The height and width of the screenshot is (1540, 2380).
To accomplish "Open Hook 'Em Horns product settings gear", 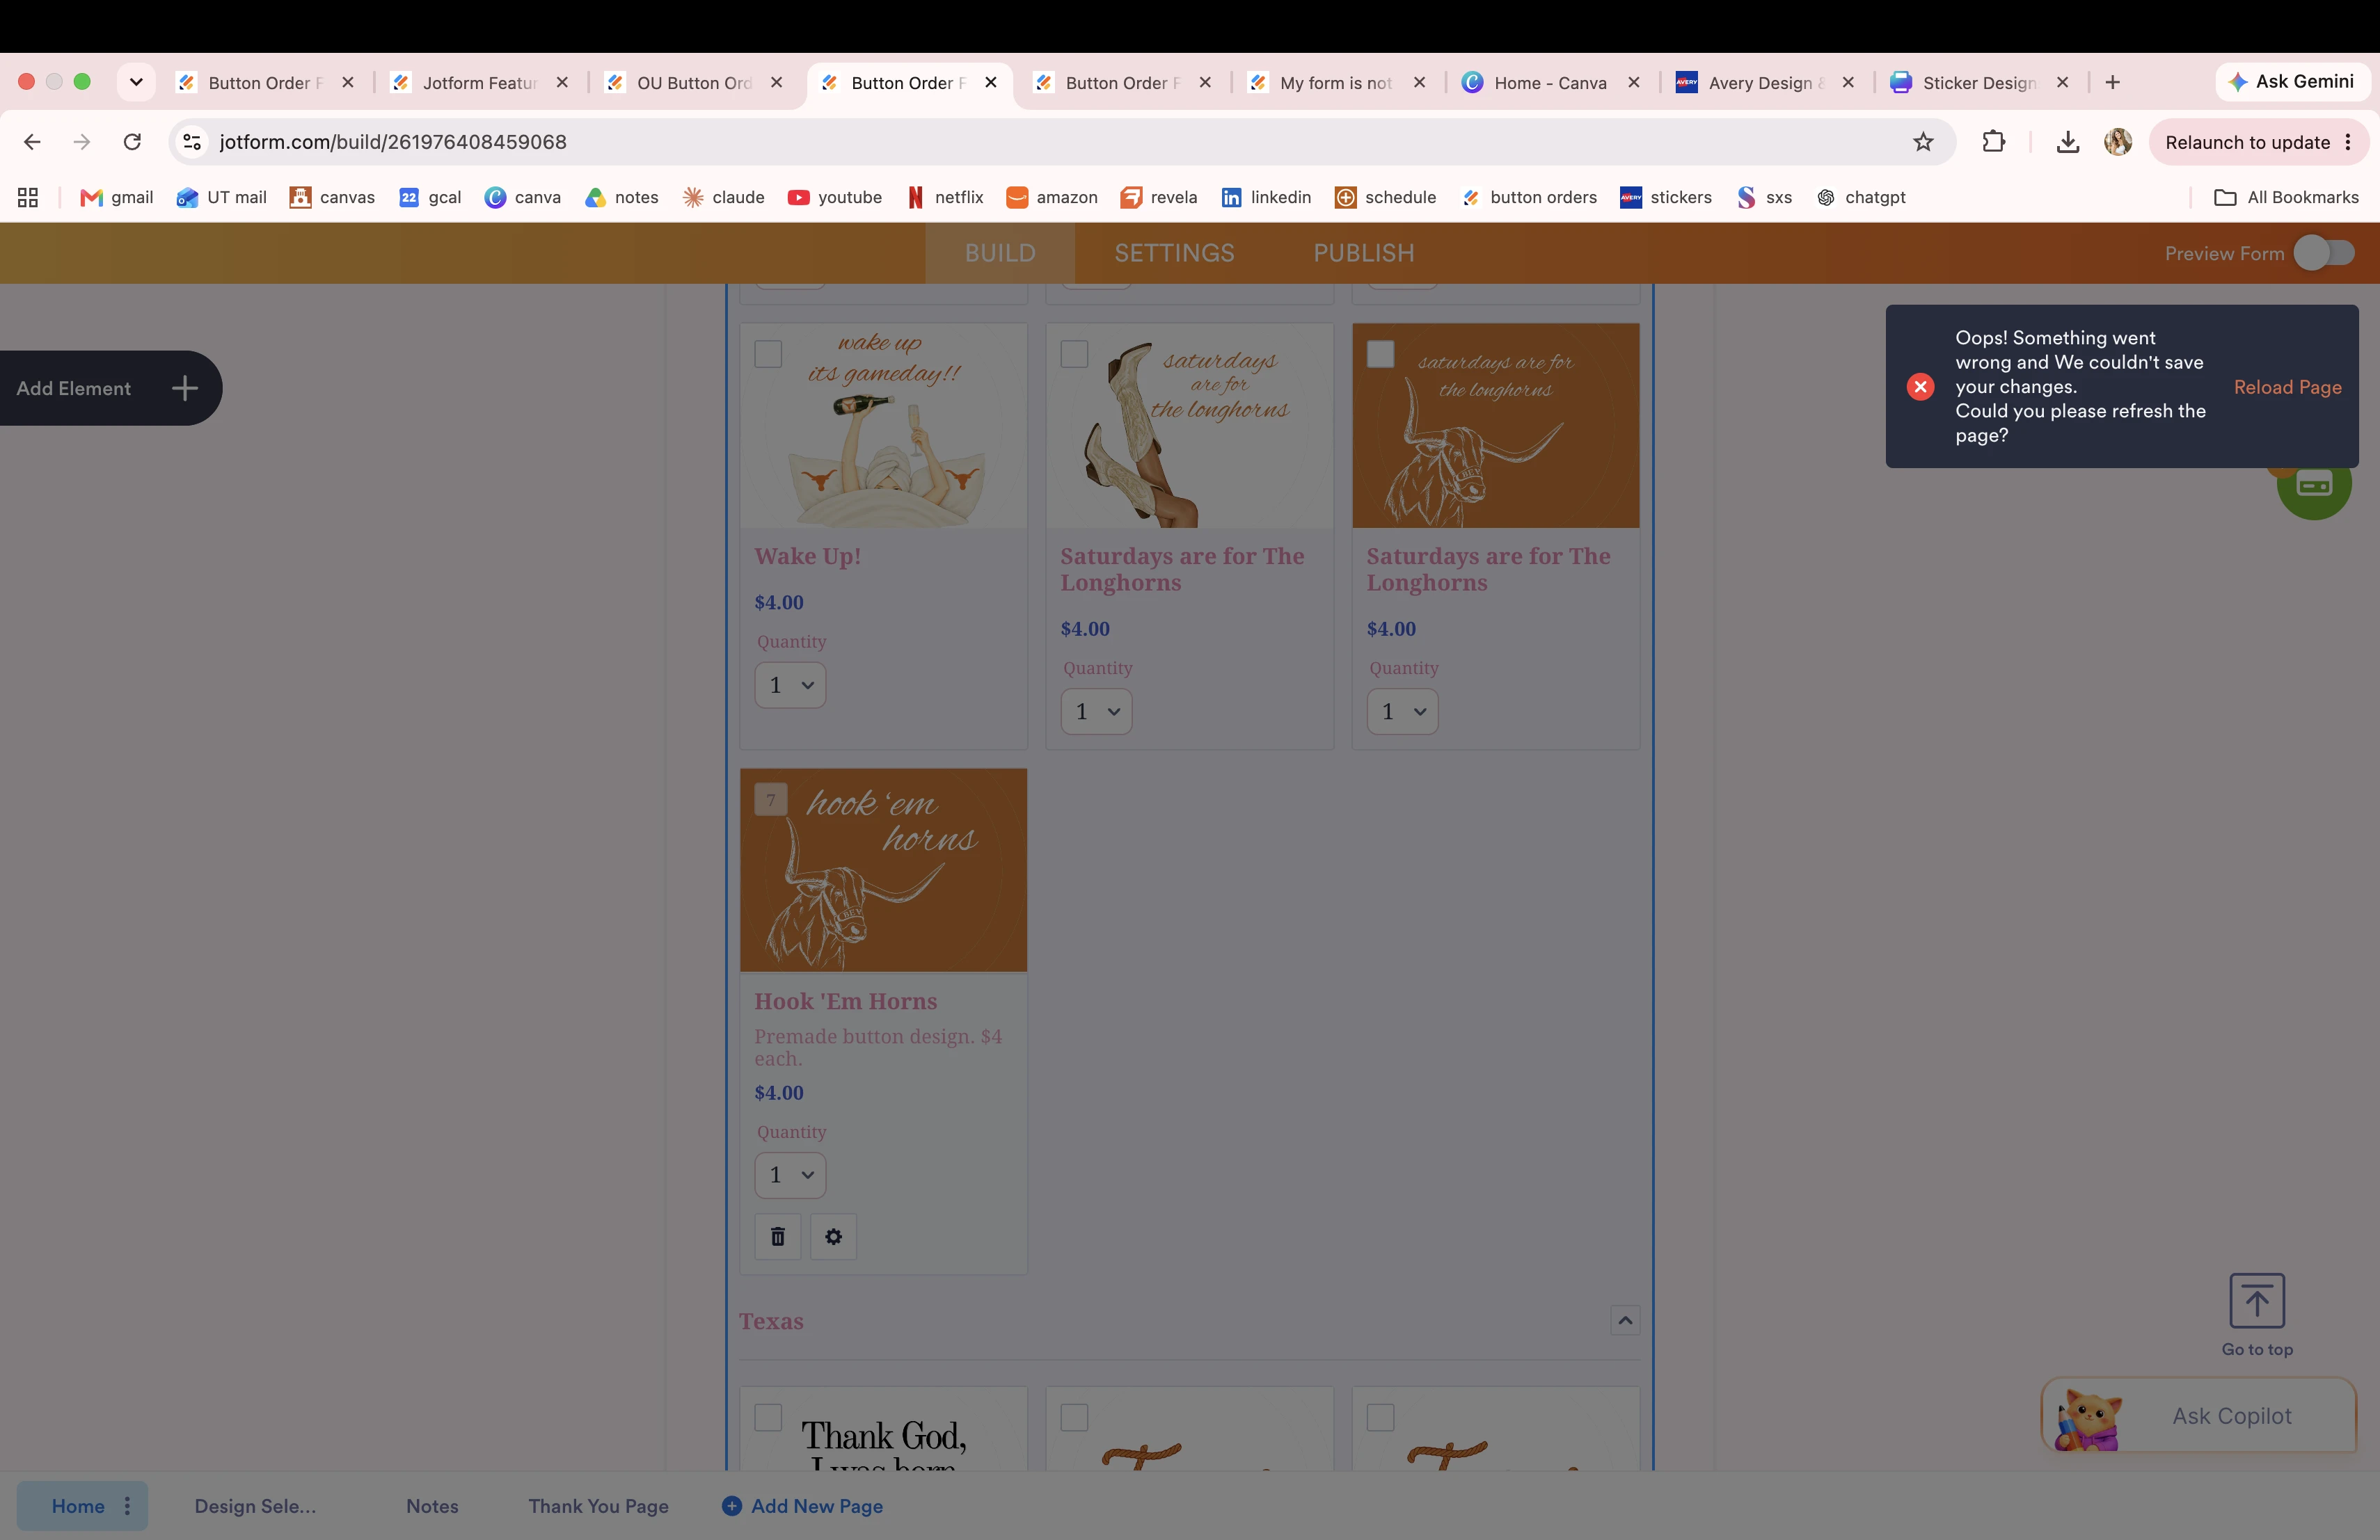I will [x=833, y=1236].
